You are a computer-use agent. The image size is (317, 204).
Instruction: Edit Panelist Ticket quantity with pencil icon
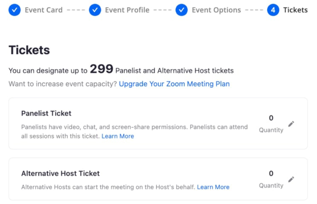click(291, 124)
